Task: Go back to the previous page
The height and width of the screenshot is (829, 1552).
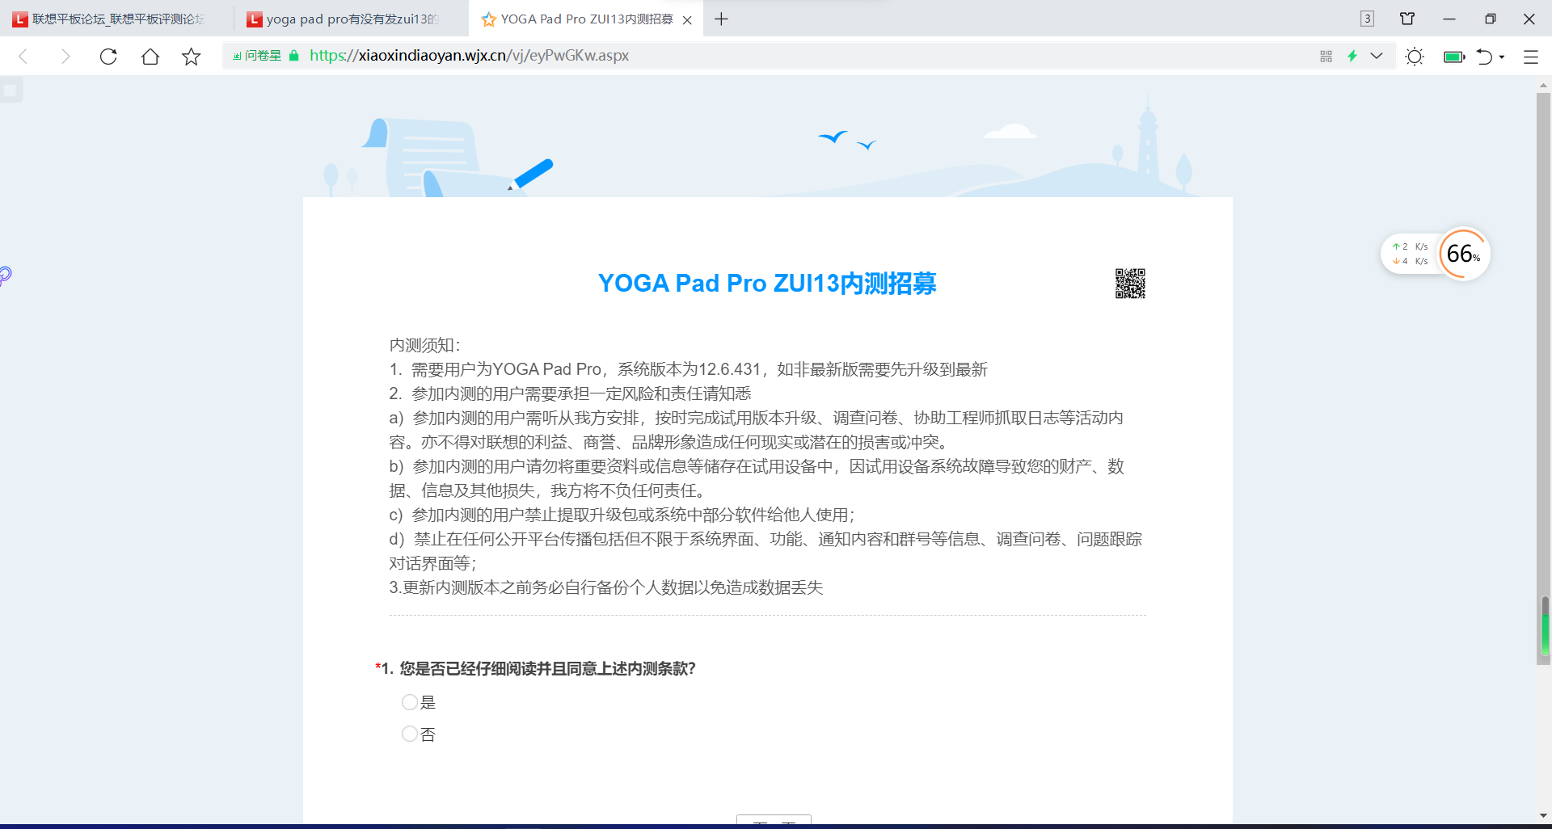Action: point(23,57)
